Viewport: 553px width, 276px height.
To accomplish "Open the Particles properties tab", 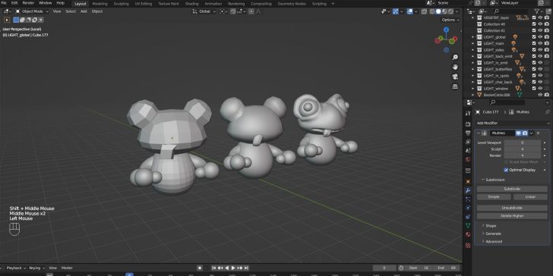I will pyautogui.click(x=468, y=199).
